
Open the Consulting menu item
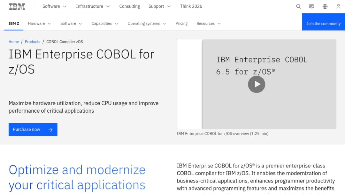130,6
